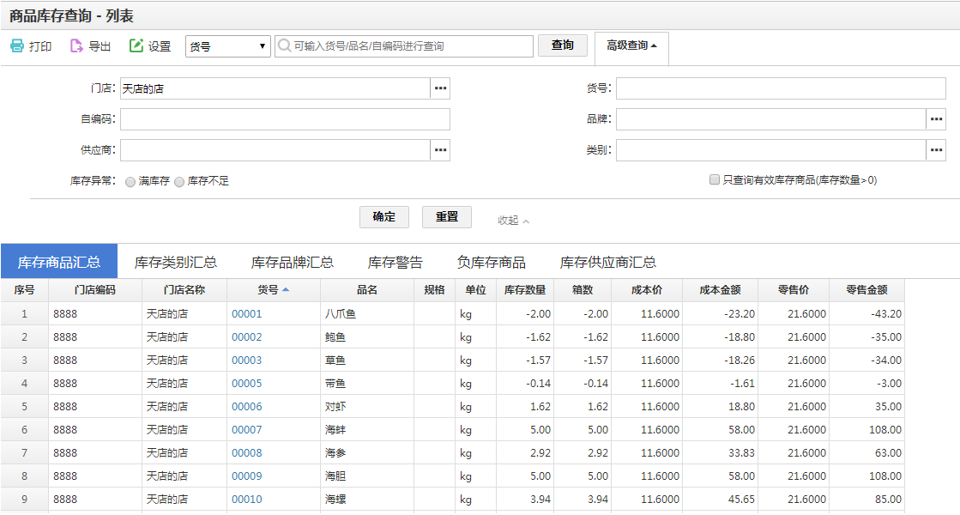Image resolution: width=960 pixels, height=515 pixels.
Task: Open item number link 00002
Action: 247,336
